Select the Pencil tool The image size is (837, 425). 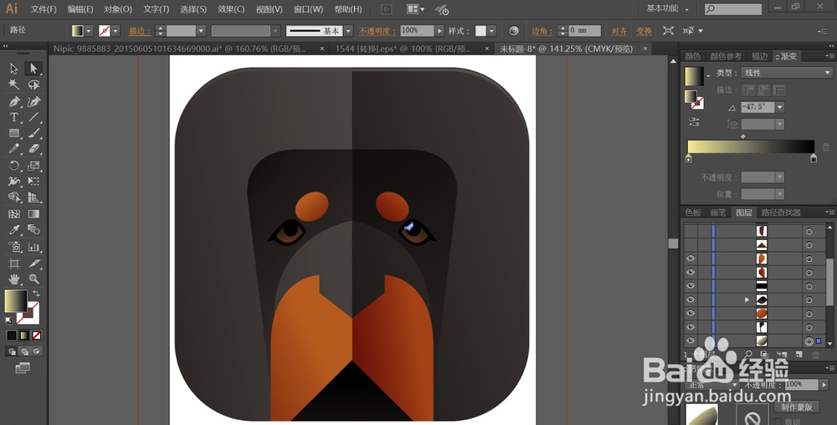point(14,149)
